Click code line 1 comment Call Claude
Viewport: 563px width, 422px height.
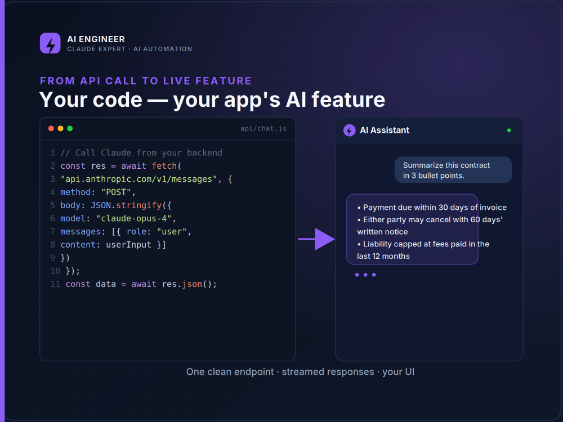click(141, 153)
